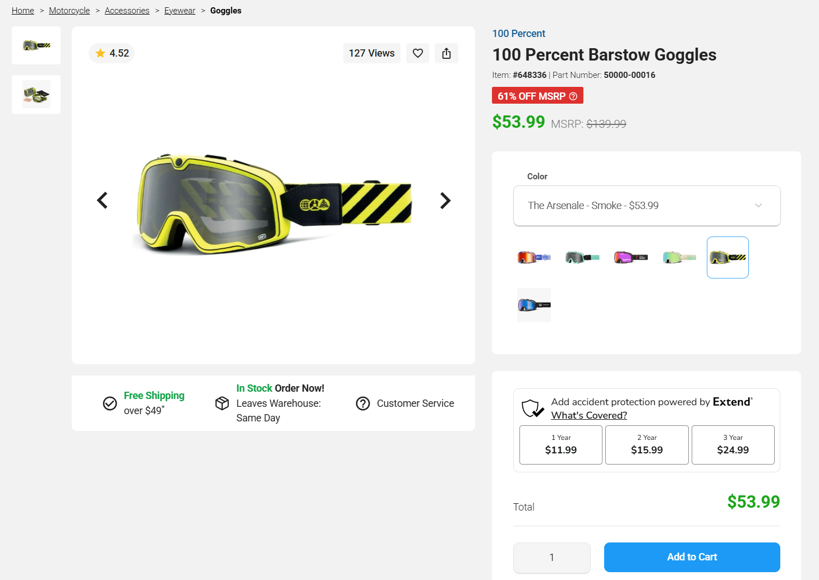Click the yellow star rating badge
This screenshot has height=580, width=819.
pyautogui.click(x=112, y=53)
